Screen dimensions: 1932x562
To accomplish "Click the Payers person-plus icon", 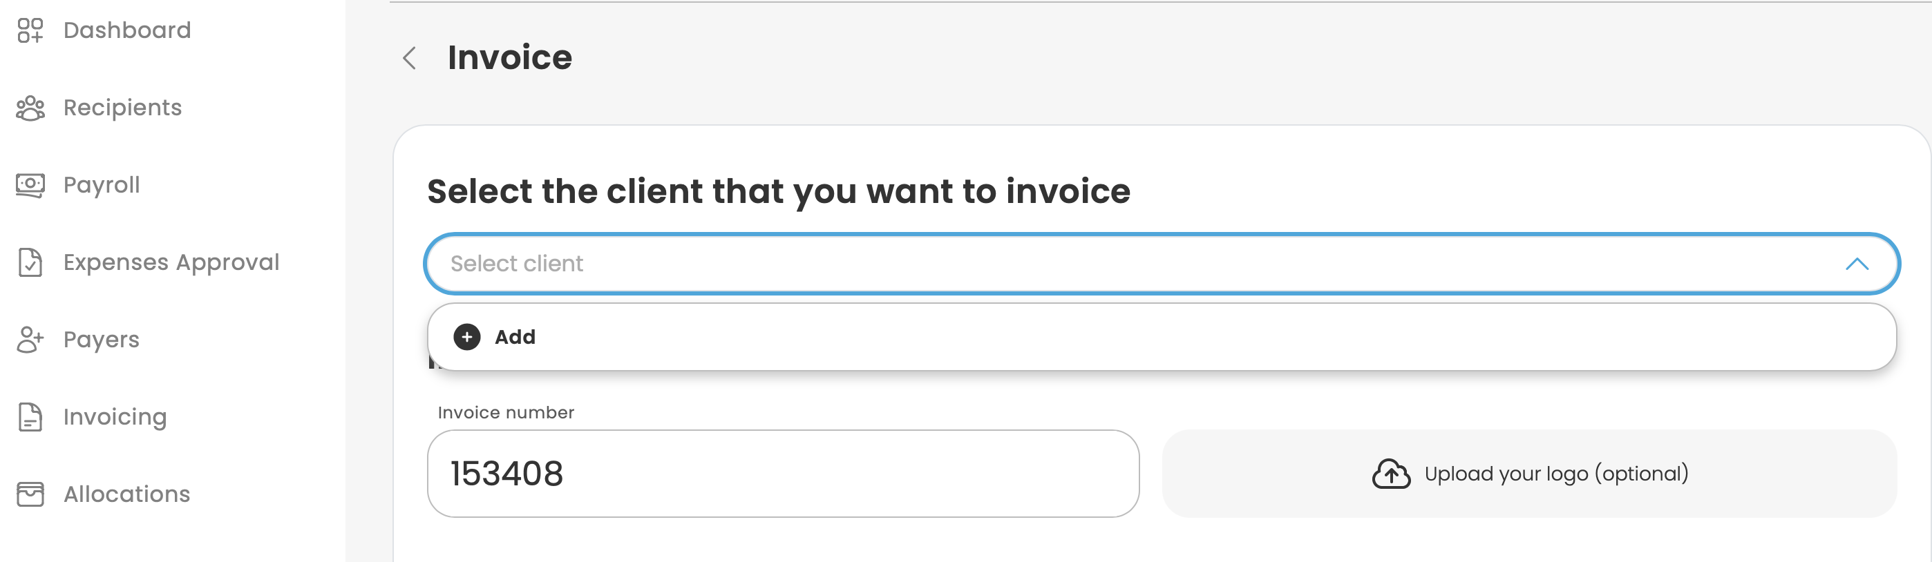I will pos(30,340).
